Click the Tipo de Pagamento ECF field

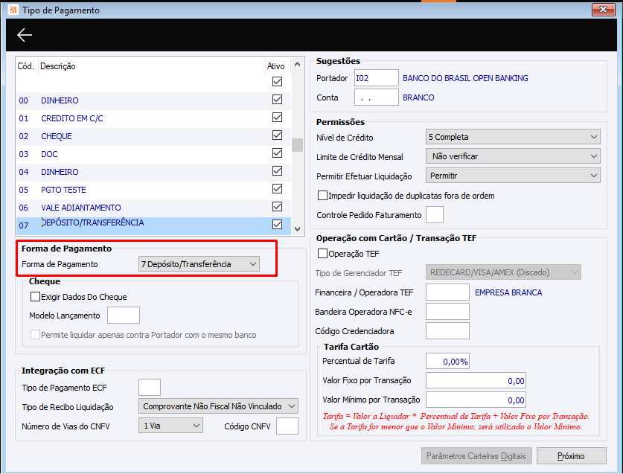150,388
